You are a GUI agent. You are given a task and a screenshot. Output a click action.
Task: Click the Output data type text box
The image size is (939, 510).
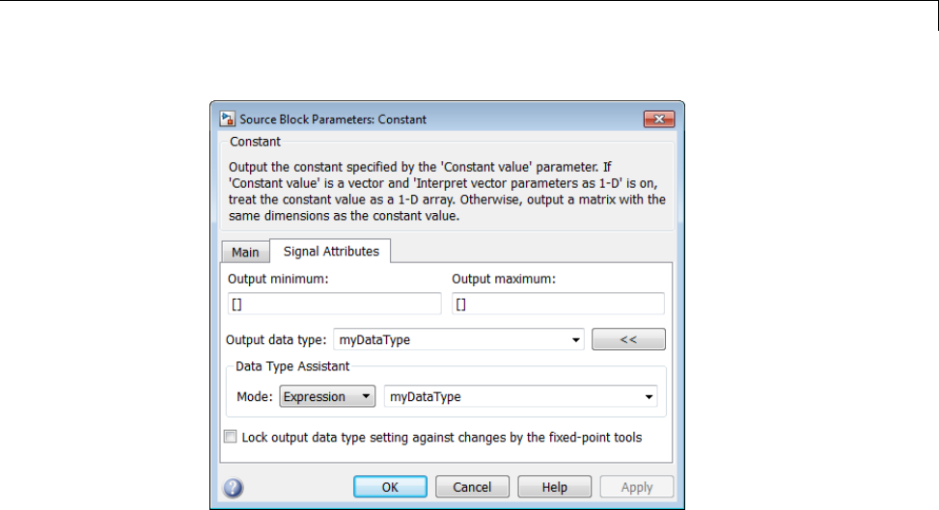[452, 340]
